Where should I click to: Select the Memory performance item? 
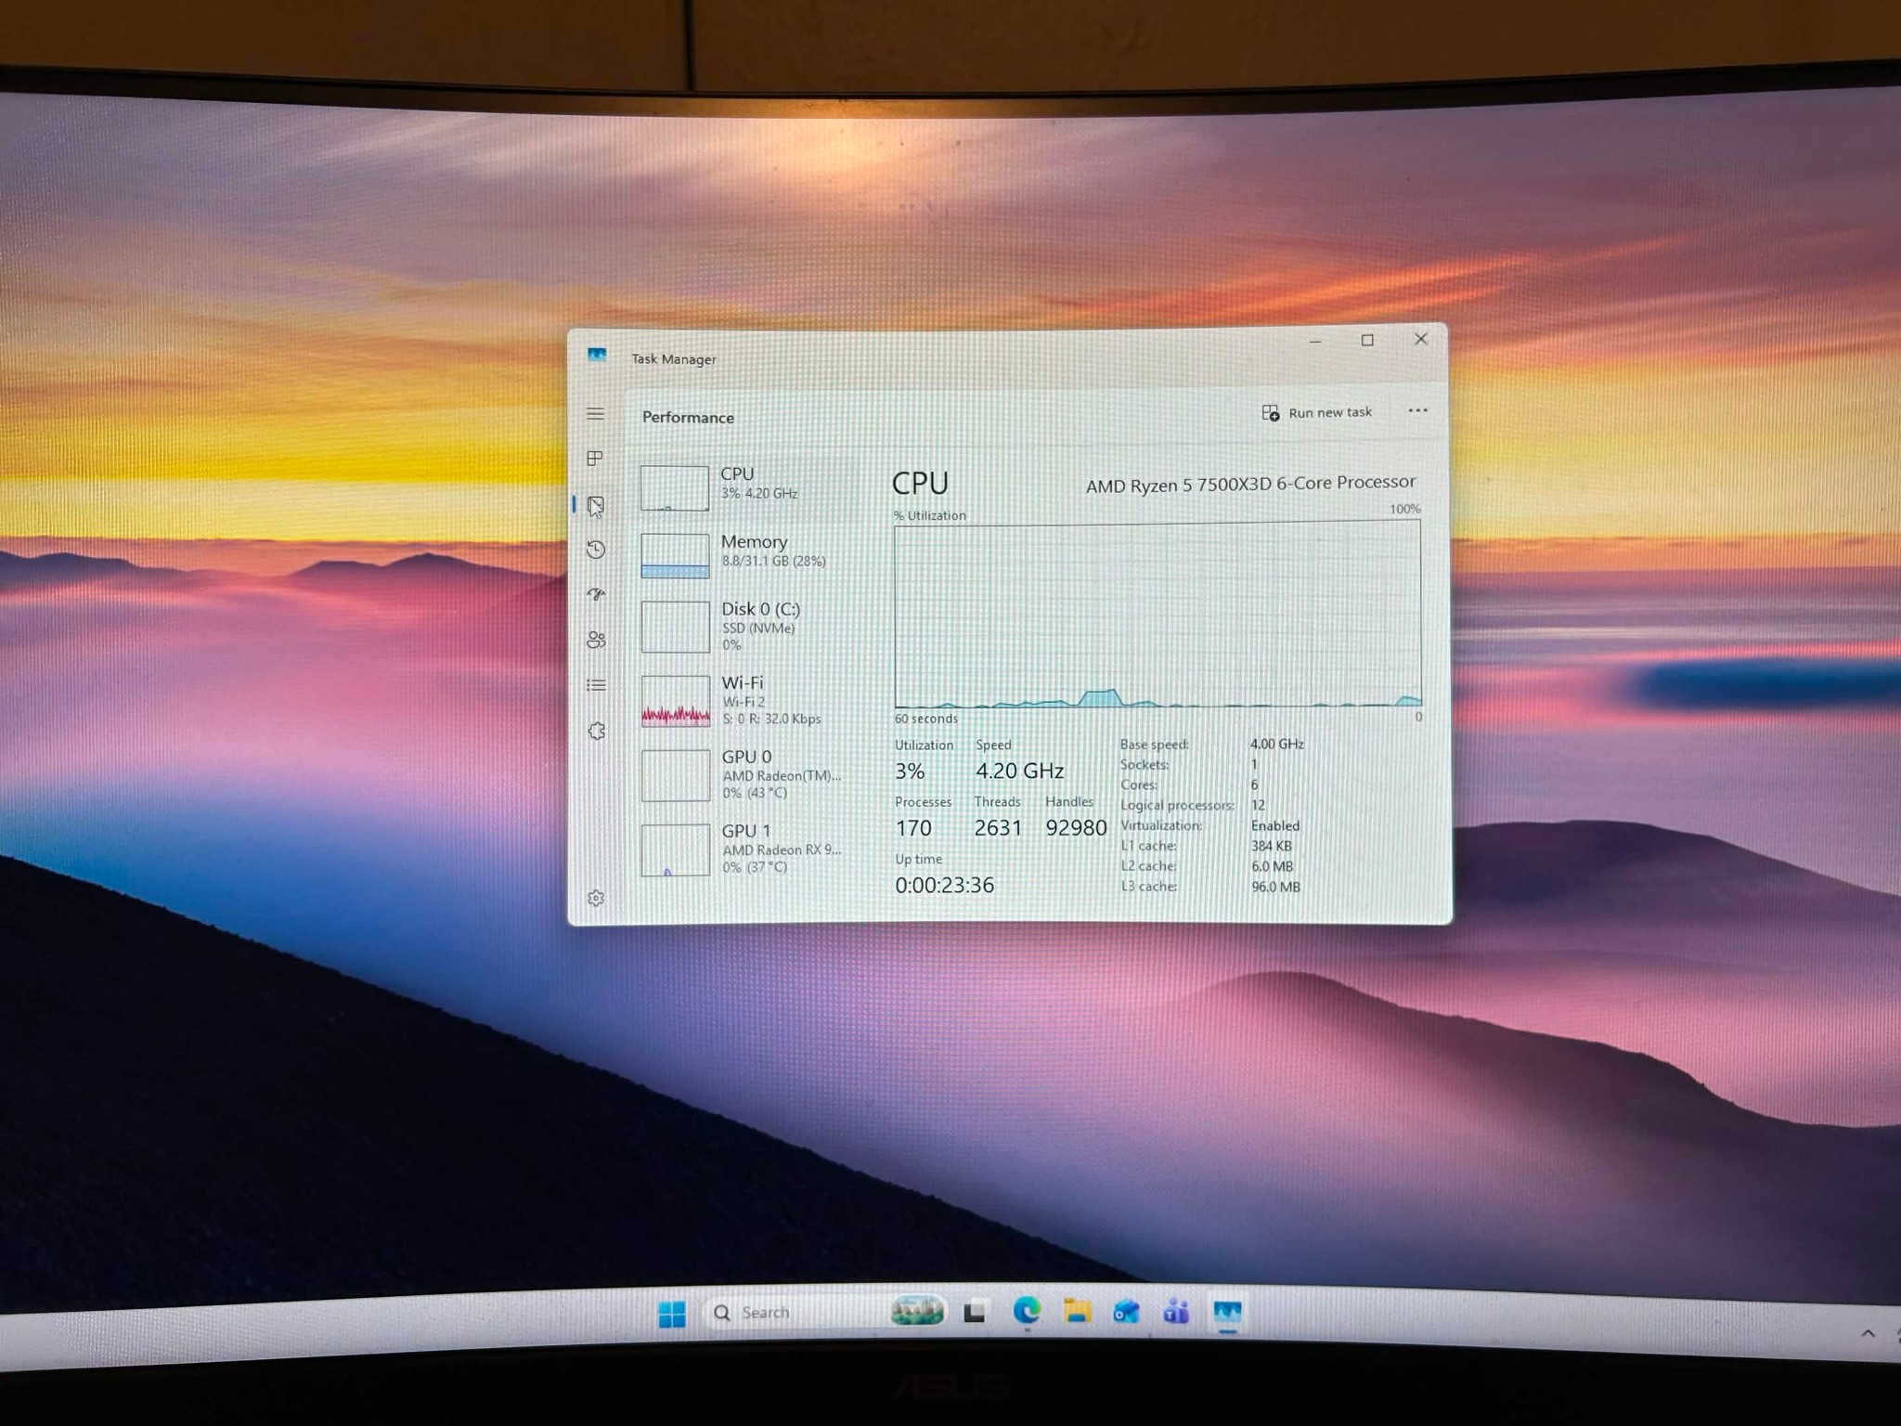747,553
